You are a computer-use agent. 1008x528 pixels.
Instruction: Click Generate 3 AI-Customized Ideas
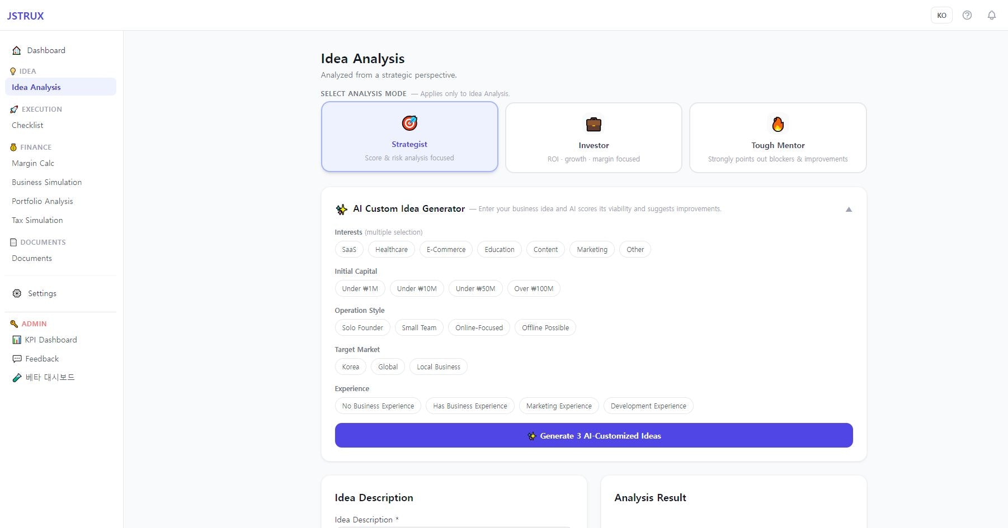tap(594, 435)
